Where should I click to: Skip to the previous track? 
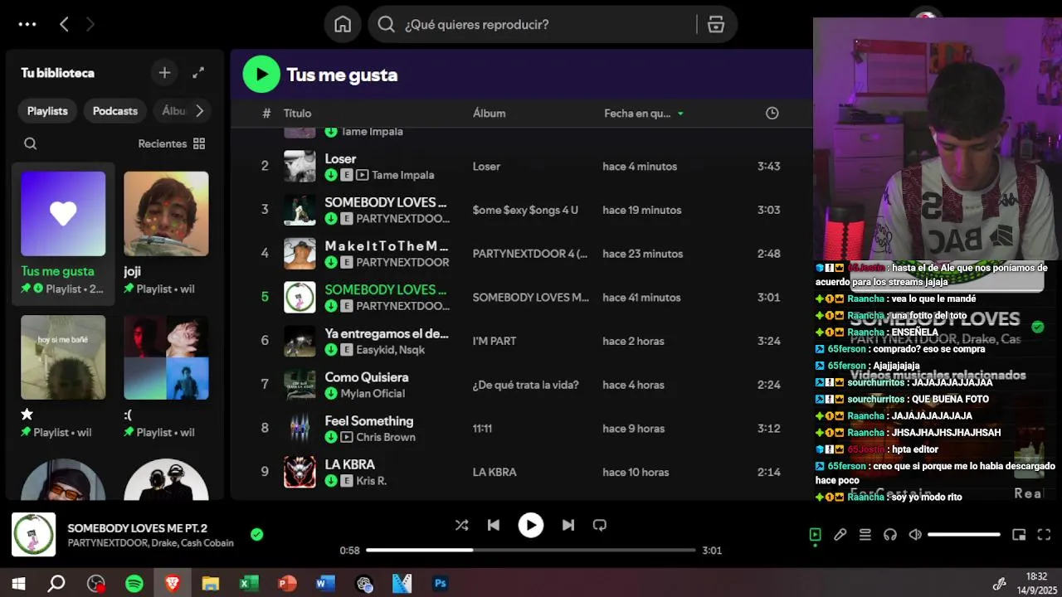click(x=494, y=525)
